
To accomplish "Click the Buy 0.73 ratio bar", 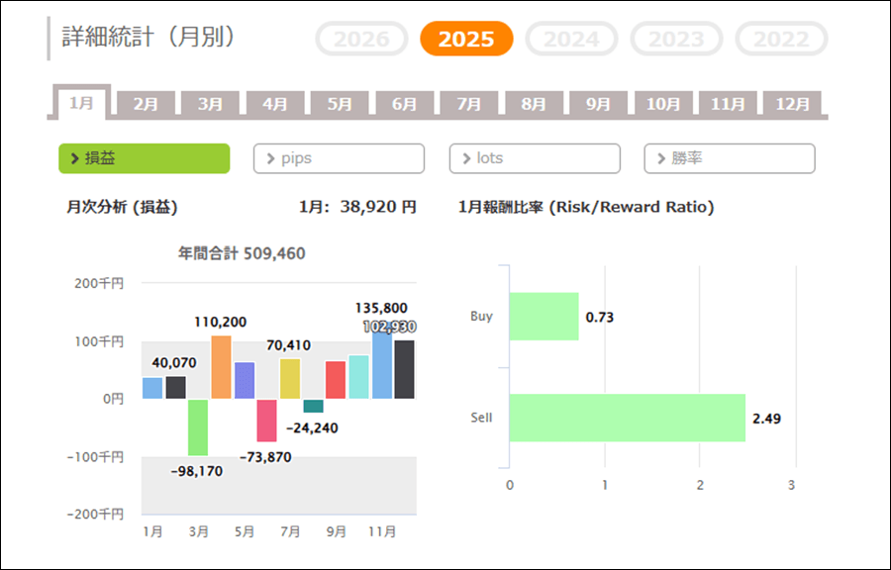I will [x=544, y=317].
